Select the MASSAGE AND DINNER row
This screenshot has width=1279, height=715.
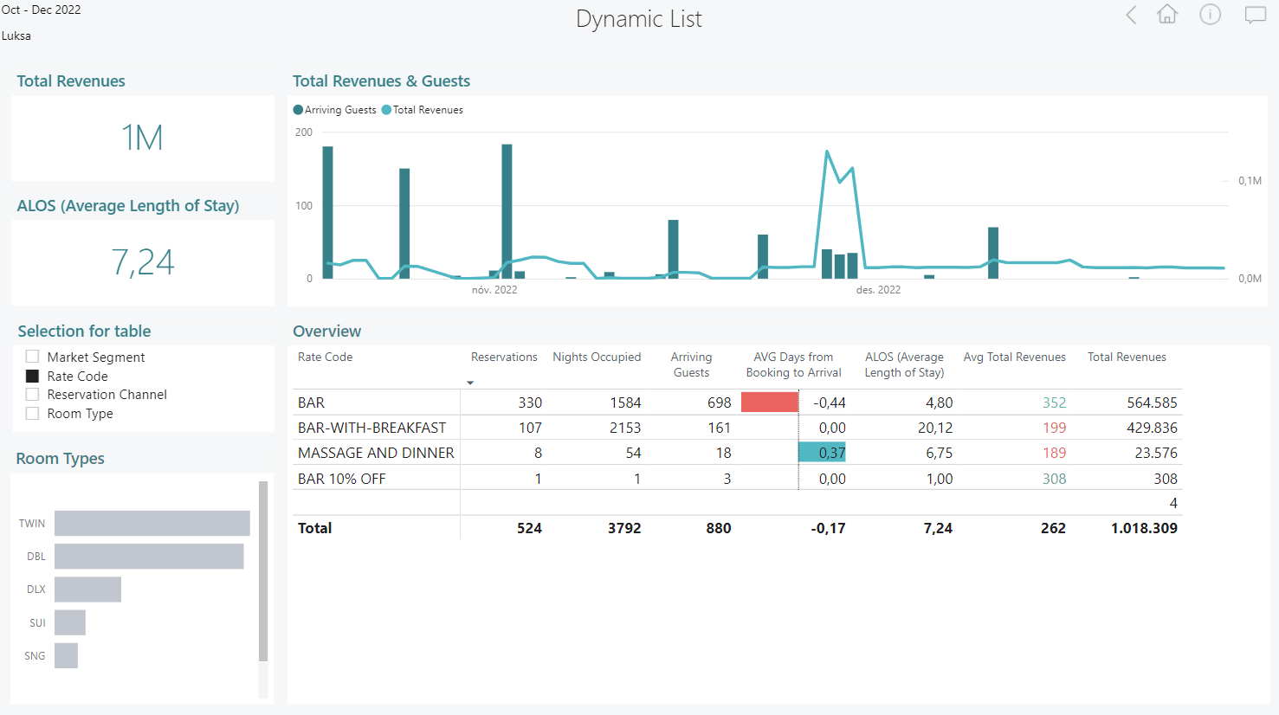[x=376, y=453]
